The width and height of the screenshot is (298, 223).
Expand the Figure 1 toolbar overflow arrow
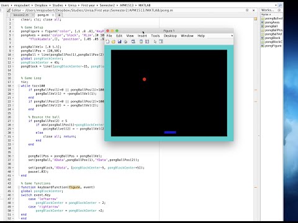(232, 36)
